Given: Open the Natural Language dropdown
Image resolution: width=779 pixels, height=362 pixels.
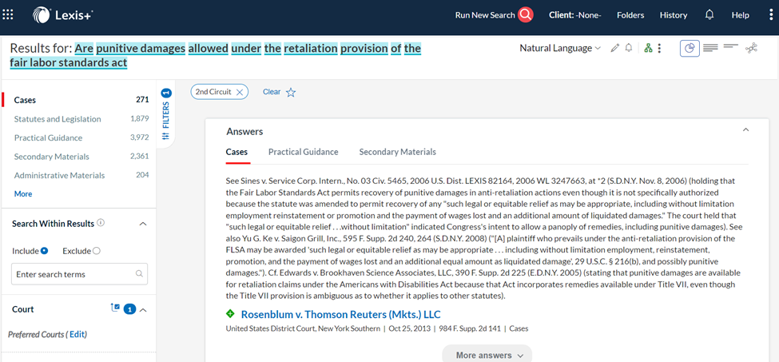Looking at the screenshot, I should (x=560, y=48).
